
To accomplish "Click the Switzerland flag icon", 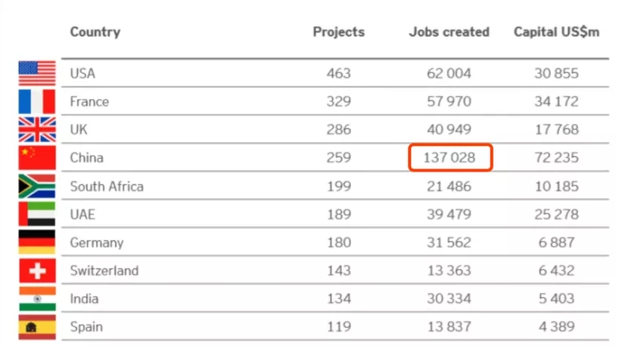I will click(x=37, y=270).
